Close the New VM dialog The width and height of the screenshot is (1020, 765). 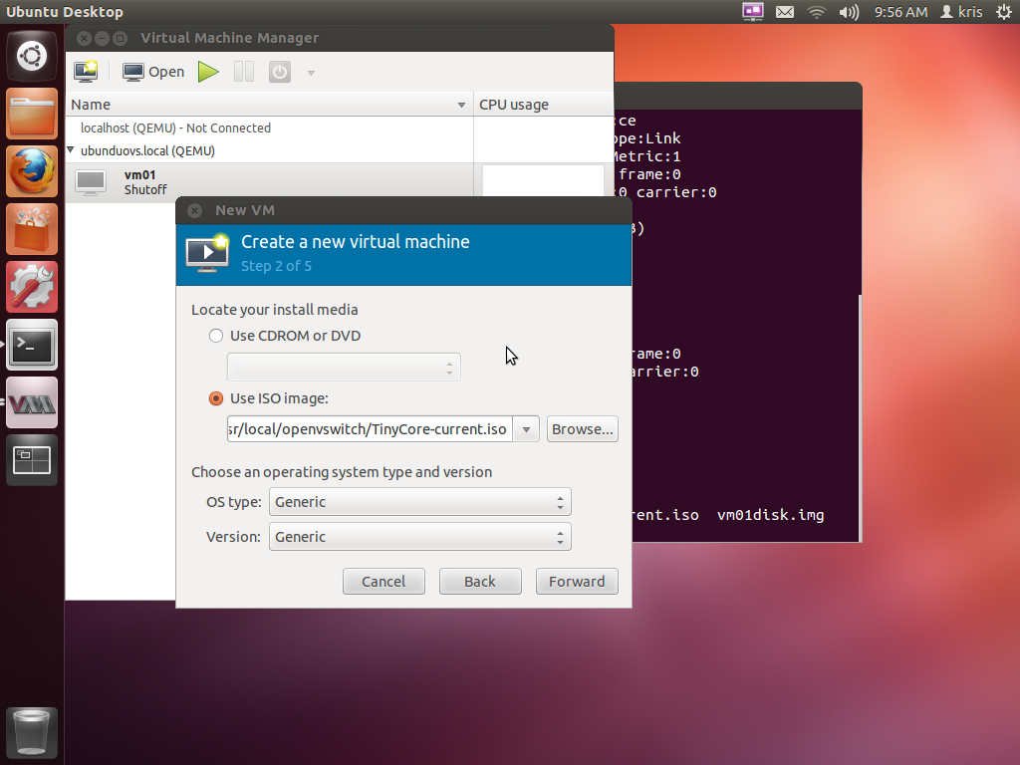[194, 210]
